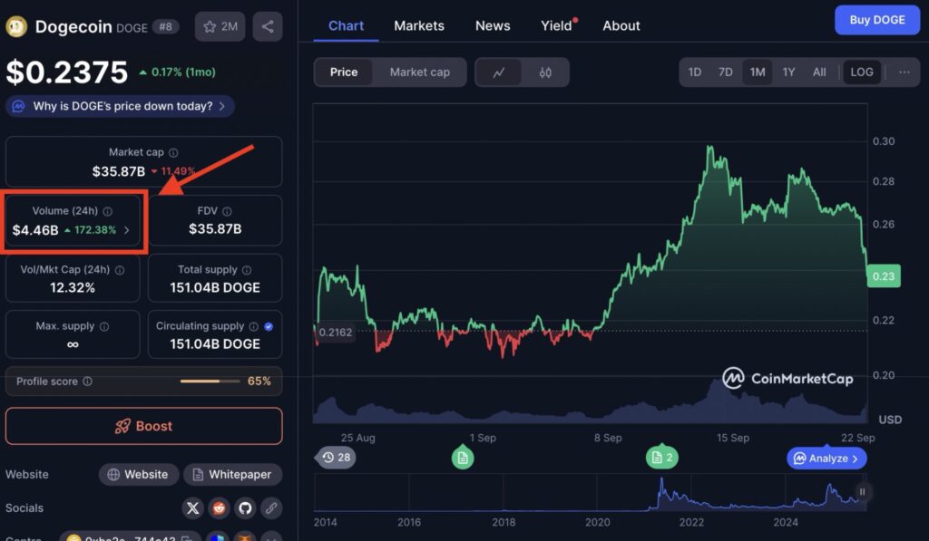Image resolution: width=929 pixels, height=541 pixels.
Task: Expand Volume (24h) details chevron
Action: tap(126, 230)
